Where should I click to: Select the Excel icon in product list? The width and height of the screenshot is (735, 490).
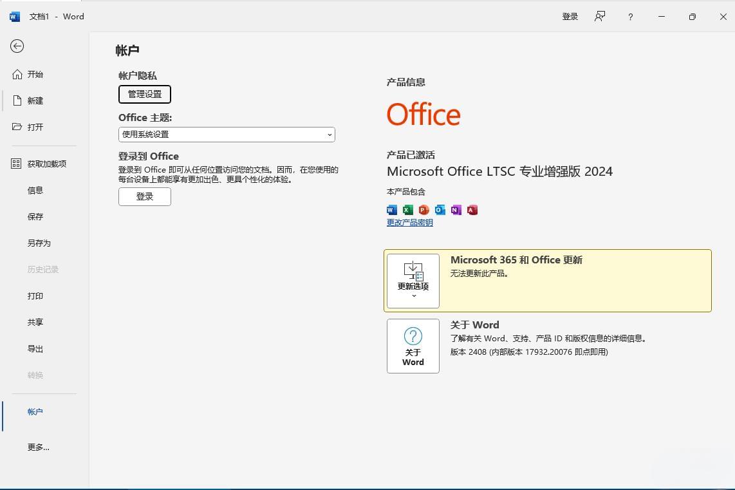[408, 210]
